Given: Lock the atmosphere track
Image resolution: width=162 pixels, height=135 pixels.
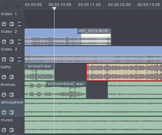Looking at the screenshot, I should [4, 112].
